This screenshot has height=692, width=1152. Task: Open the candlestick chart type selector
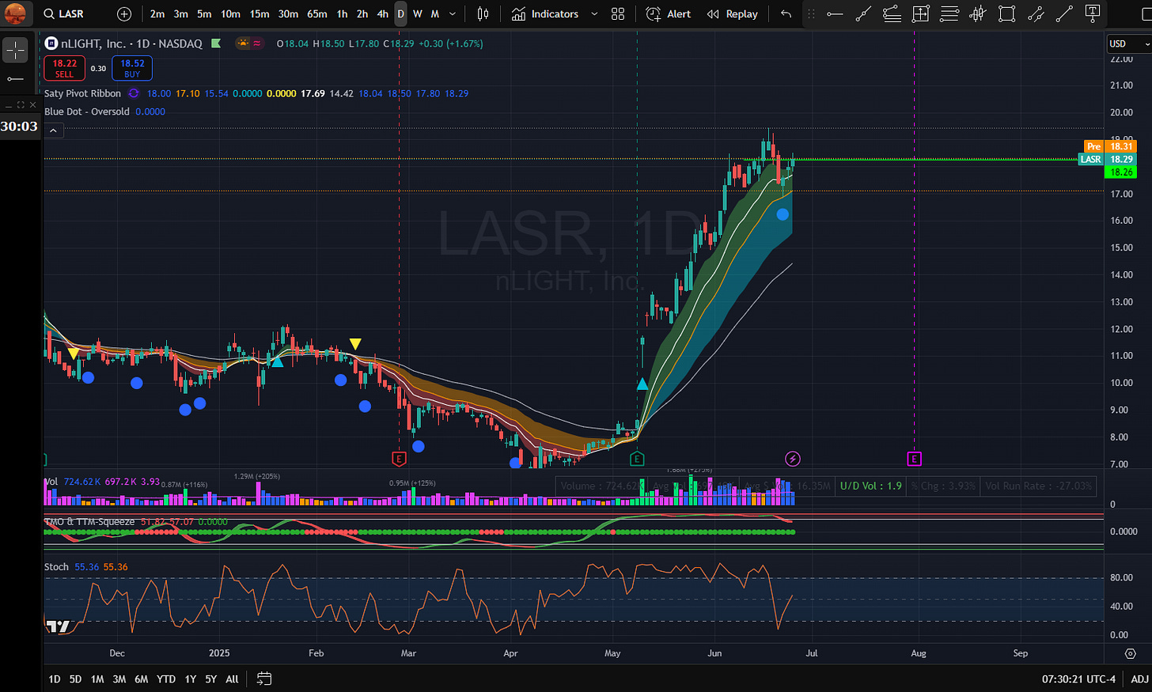483,14
